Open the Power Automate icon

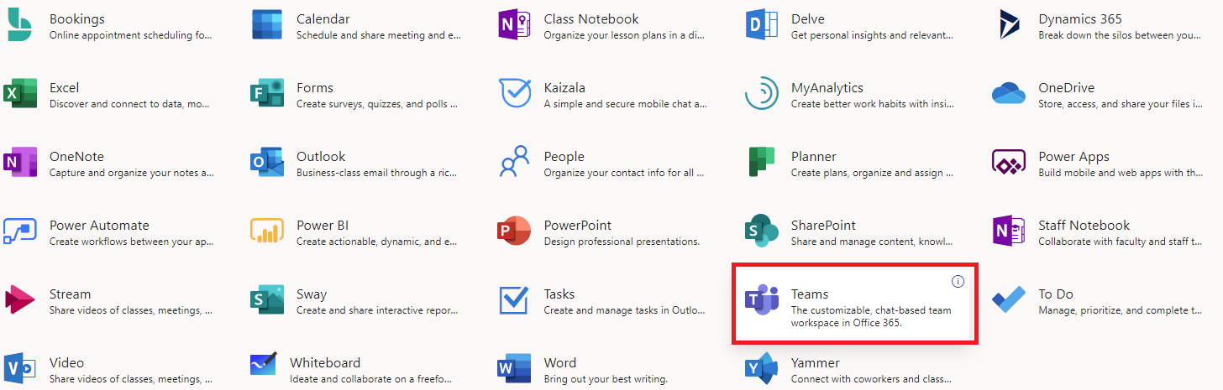[20, 231]
